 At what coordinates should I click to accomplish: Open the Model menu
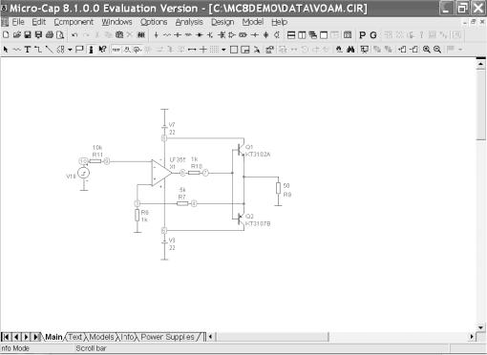pos(253,22)
